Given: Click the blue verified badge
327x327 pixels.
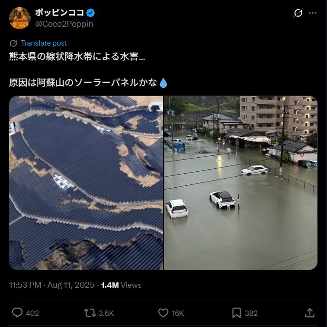Looking at the screenshot, I should 91,13.
